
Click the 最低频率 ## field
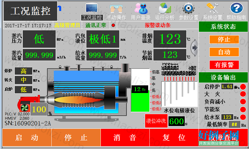[234, 125]
